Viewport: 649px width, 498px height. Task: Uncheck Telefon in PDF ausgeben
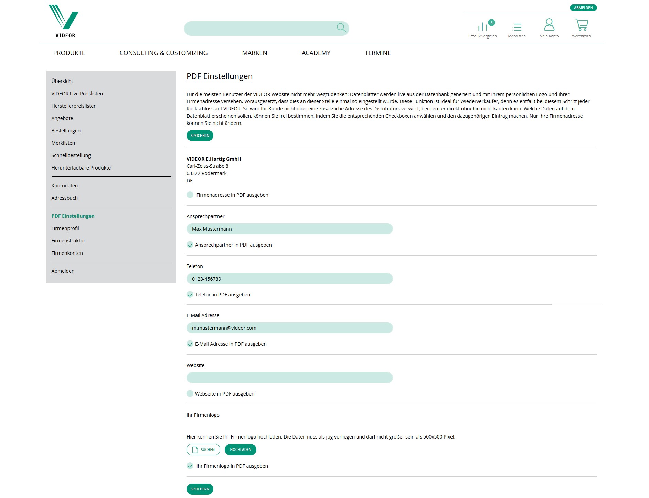coord(190,294)
